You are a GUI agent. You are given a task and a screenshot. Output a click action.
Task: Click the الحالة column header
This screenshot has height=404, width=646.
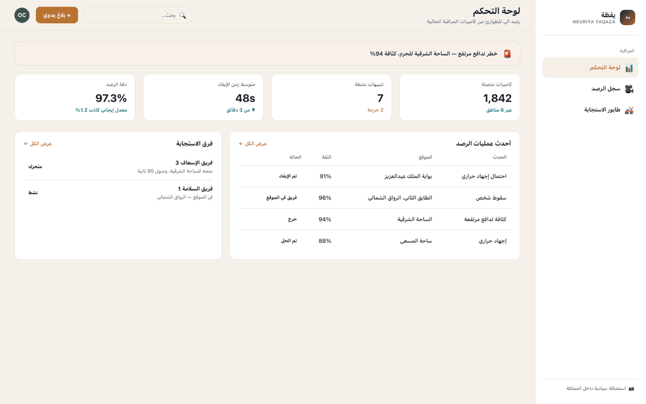(295, 157)
